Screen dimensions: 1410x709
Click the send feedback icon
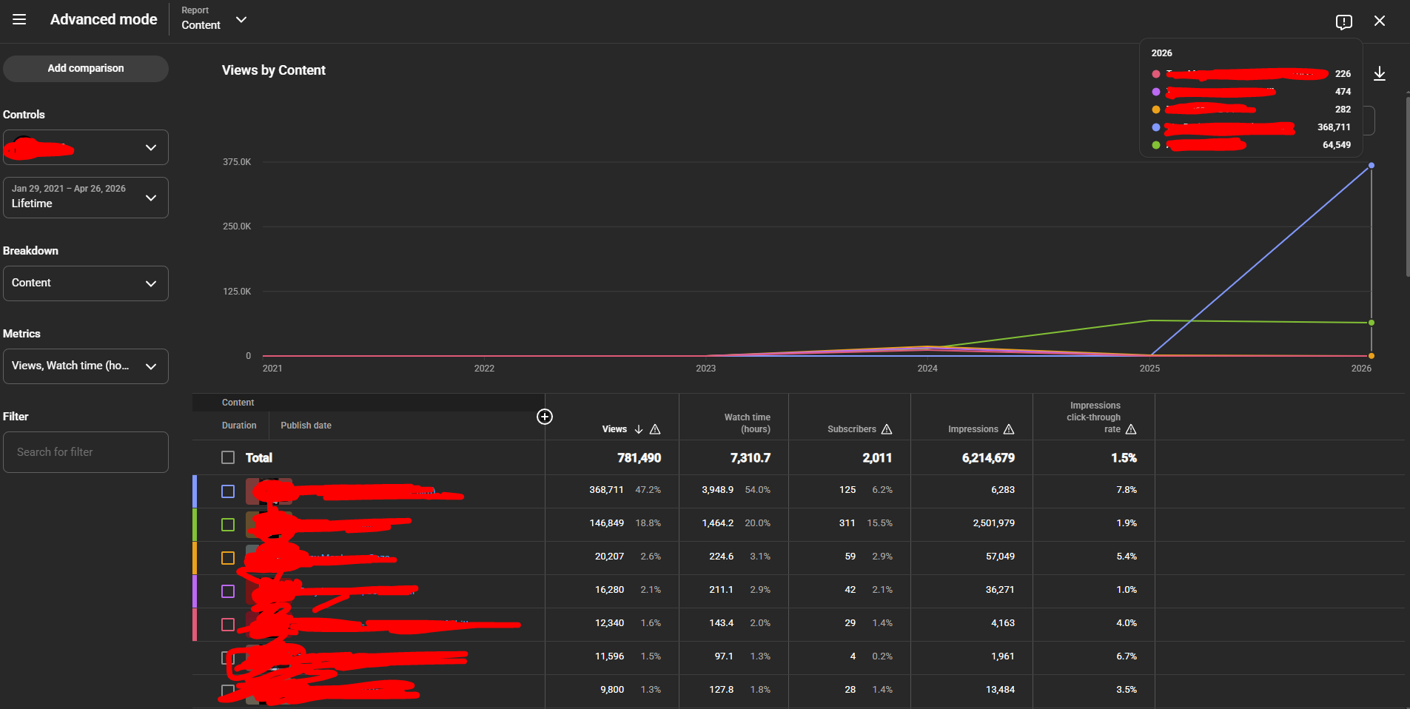click(x=1344, y=21)
